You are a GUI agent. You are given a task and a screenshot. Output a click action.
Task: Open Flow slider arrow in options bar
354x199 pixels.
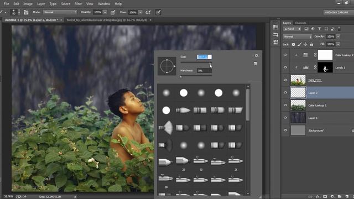point(140,12)
